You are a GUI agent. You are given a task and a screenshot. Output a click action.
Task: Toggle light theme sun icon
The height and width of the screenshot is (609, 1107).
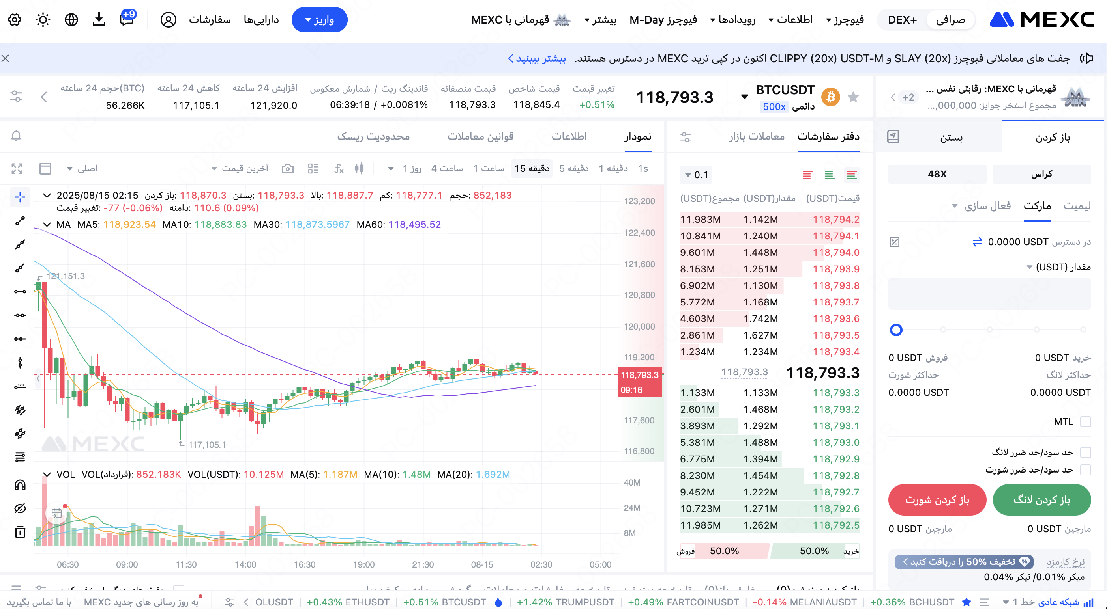(43, 20)
